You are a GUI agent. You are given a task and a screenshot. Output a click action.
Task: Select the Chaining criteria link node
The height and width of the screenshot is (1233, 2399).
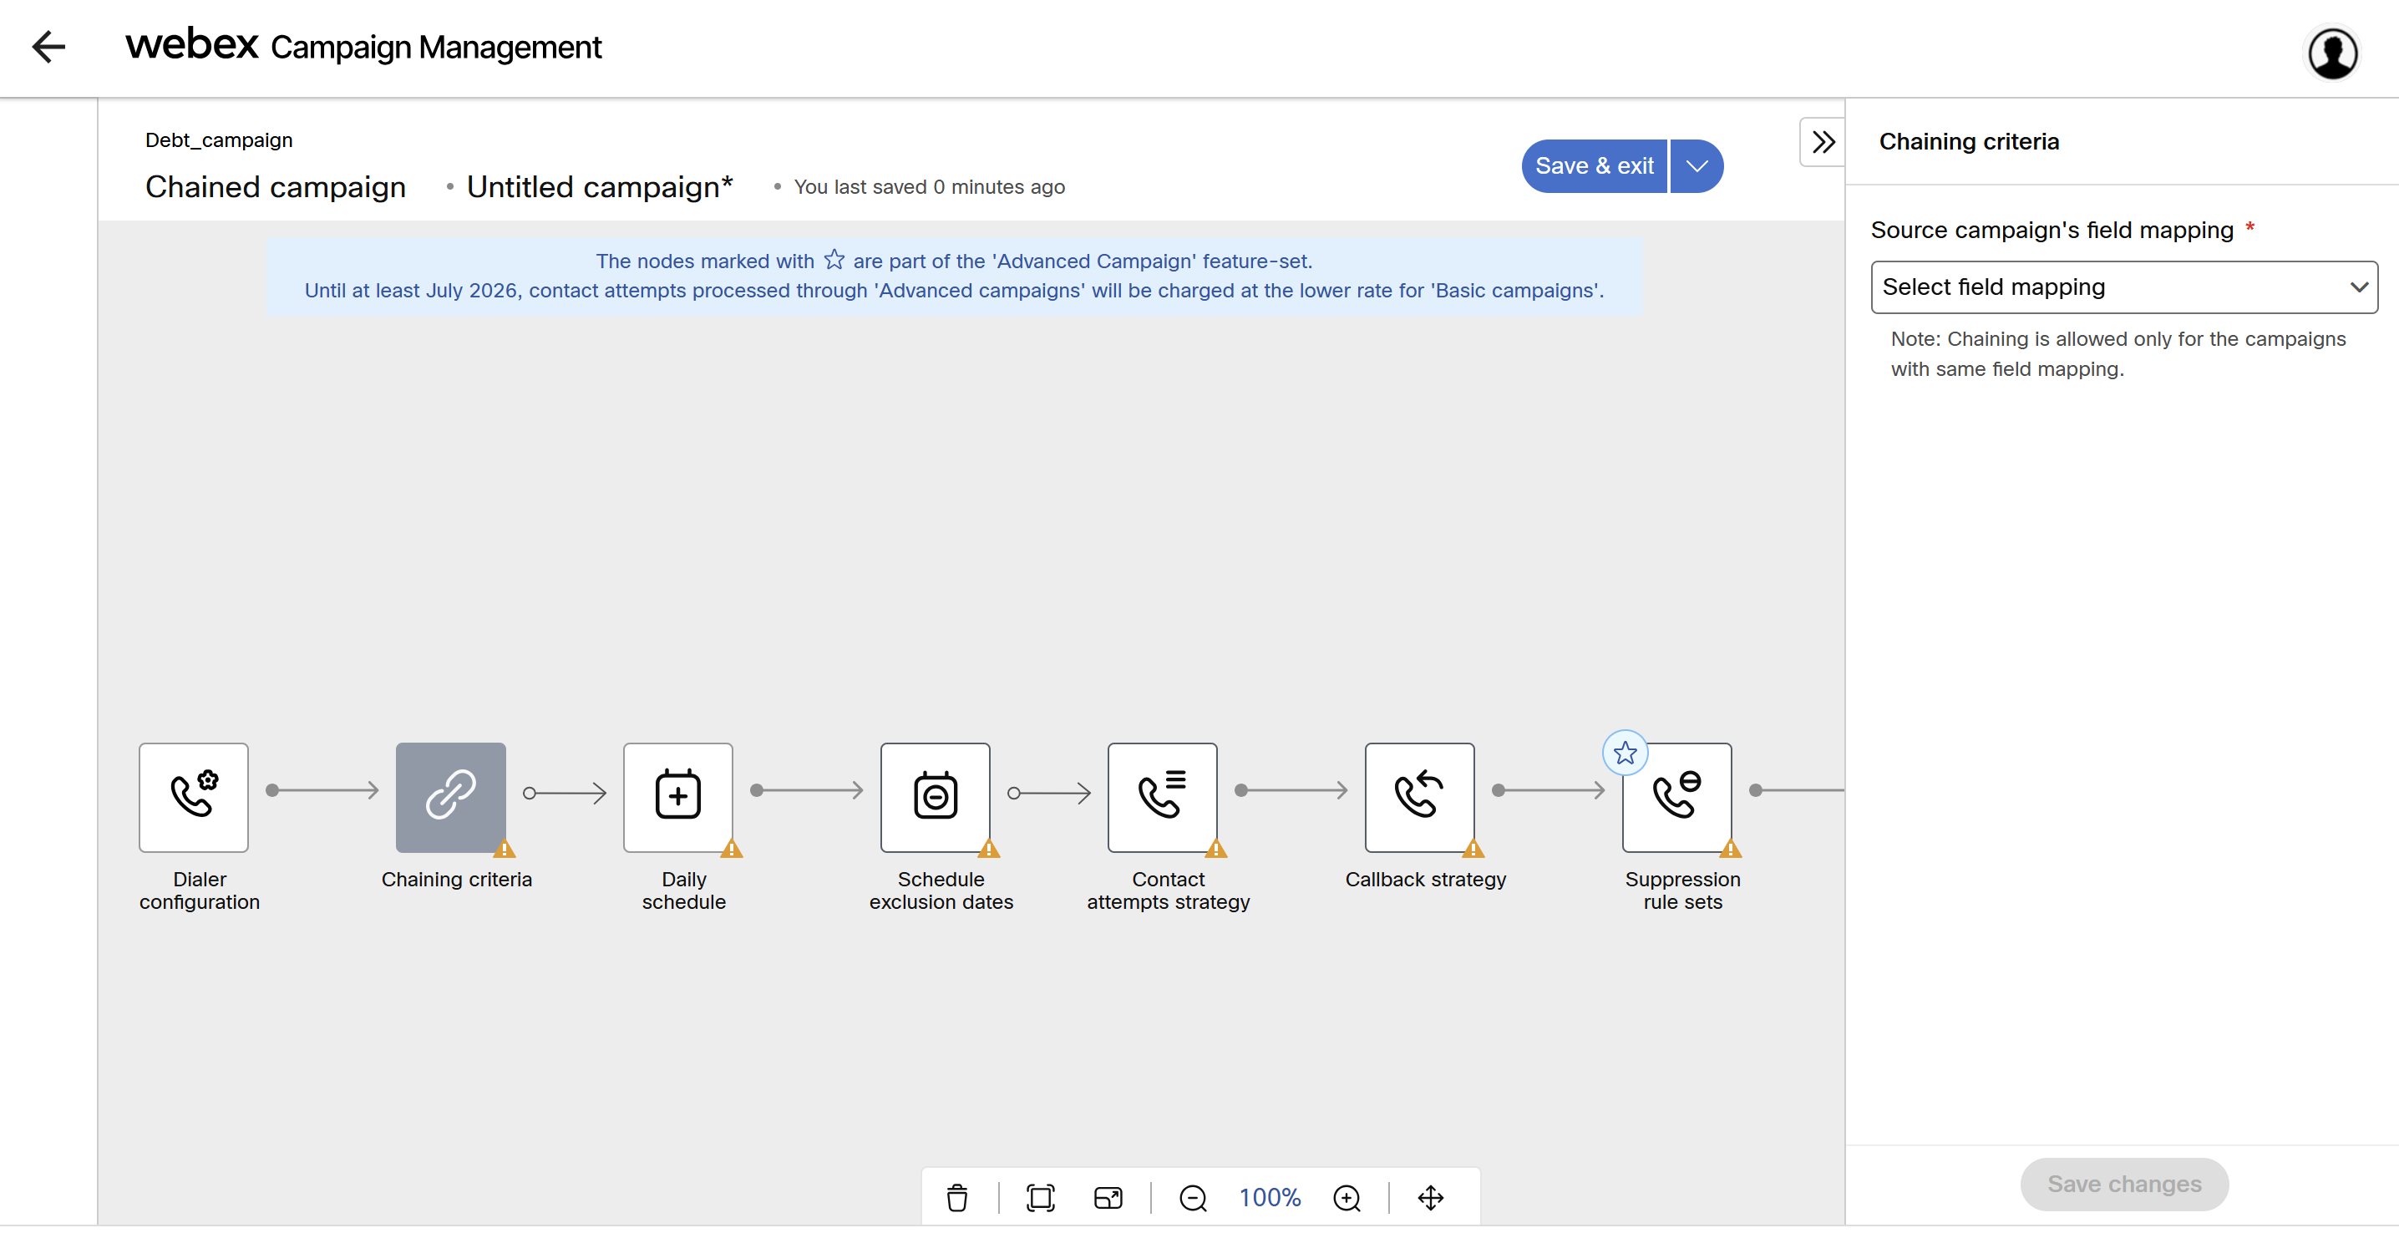point(451,796)
